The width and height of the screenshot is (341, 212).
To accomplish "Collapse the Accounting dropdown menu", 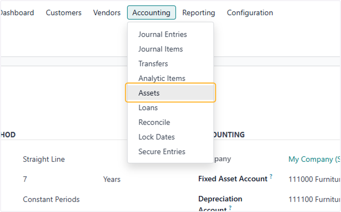I will point(151,13).
